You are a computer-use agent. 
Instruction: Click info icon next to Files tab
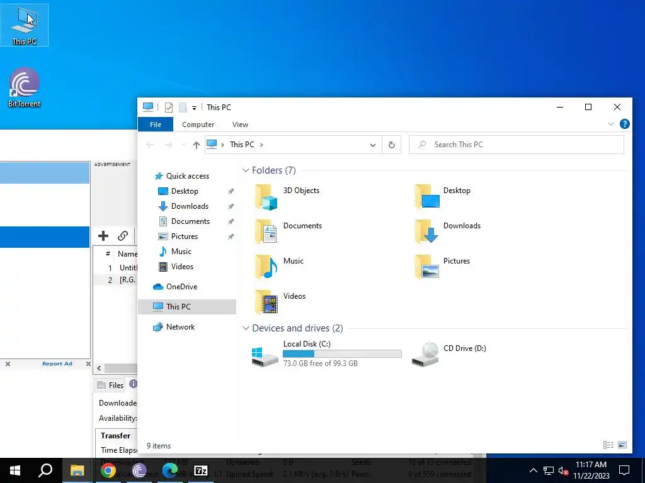[133, 384]
